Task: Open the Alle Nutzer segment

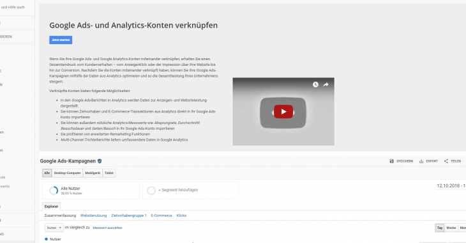Action: tap(91, 191)
